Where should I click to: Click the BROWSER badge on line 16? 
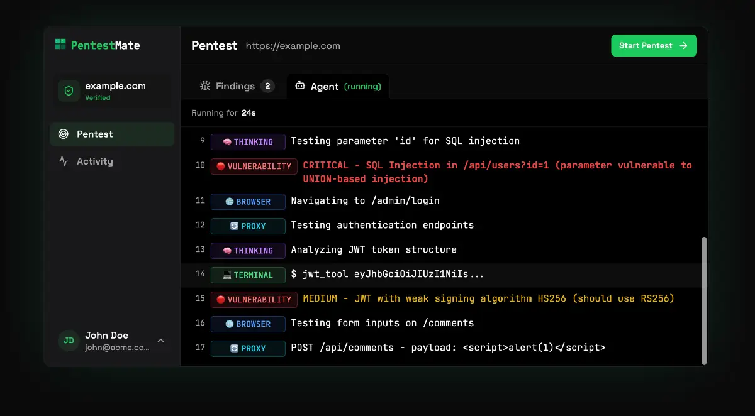click(248, 324)
